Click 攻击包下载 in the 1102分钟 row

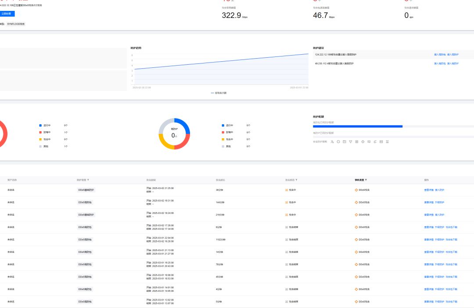[451, 240]
